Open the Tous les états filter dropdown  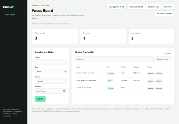(x=163, y=59)
